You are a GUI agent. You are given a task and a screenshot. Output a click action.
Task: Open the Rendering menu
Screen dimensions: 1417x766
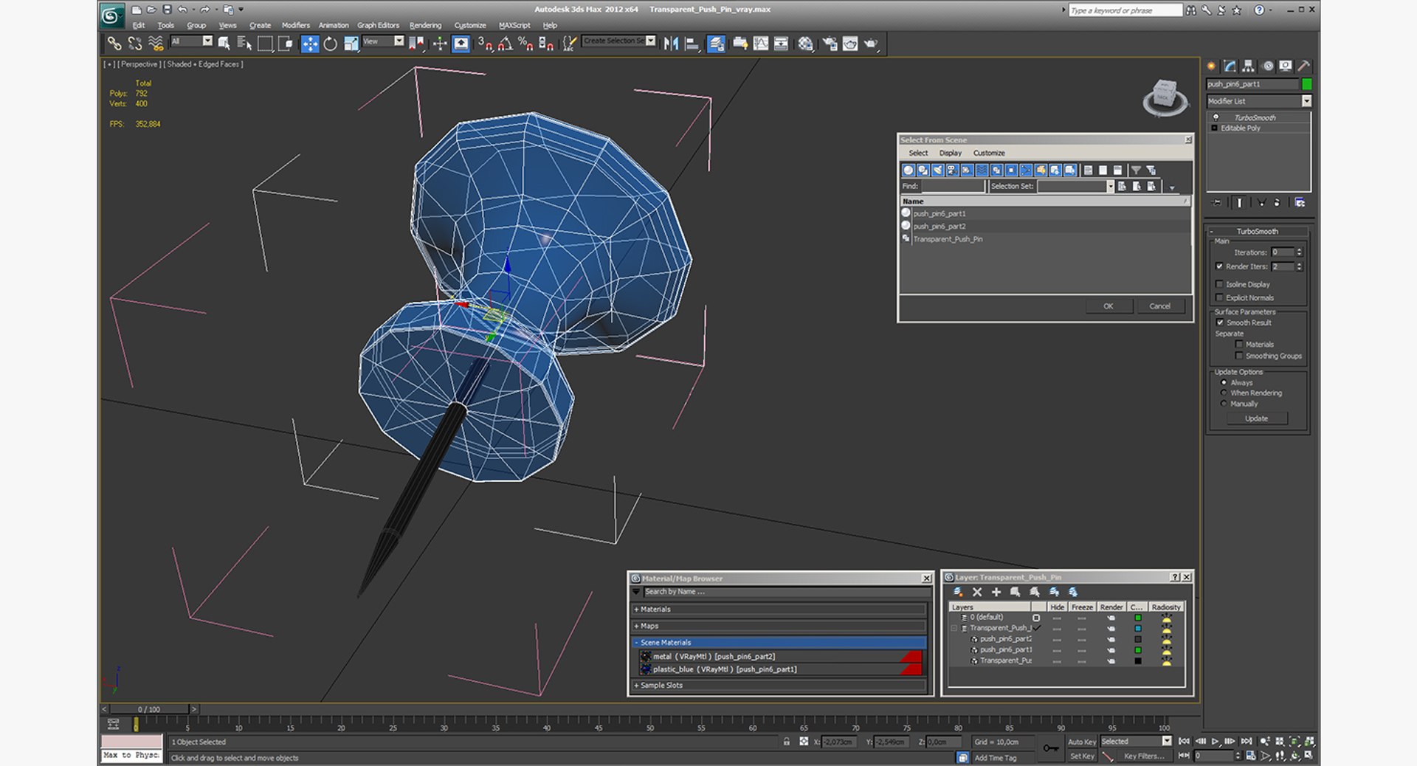425,25
